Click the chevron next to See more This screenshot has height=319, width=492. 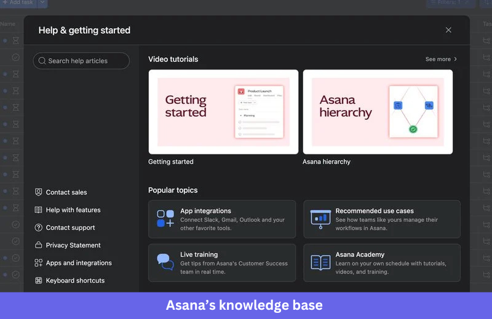click(455, 59)
